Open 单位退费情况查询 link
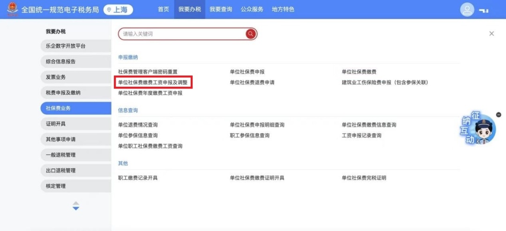Image resolution: width=506 pixels, height=231 pixels. coord(138,125)
